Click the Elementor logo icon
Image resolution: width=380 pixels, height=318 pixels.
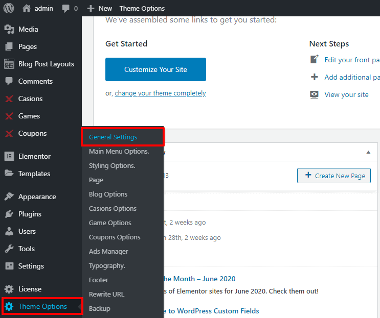9,156
